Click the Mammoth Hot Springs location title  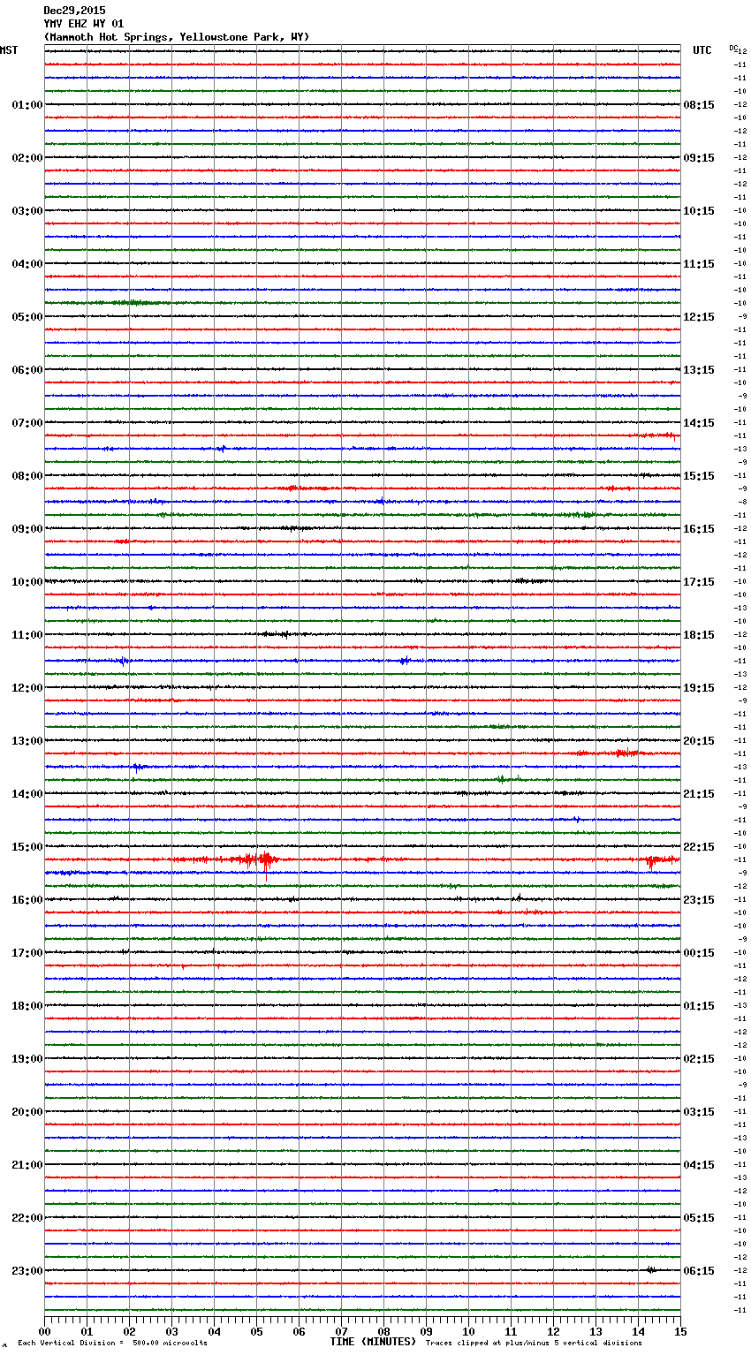[177, 37]
